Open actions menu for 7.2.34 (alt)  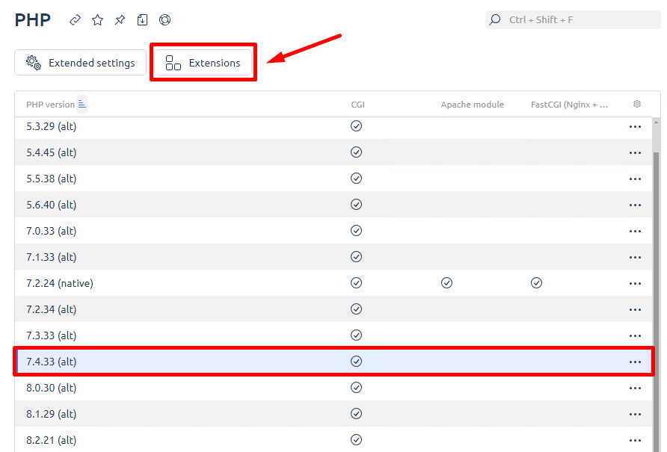(x=635, y=309)
